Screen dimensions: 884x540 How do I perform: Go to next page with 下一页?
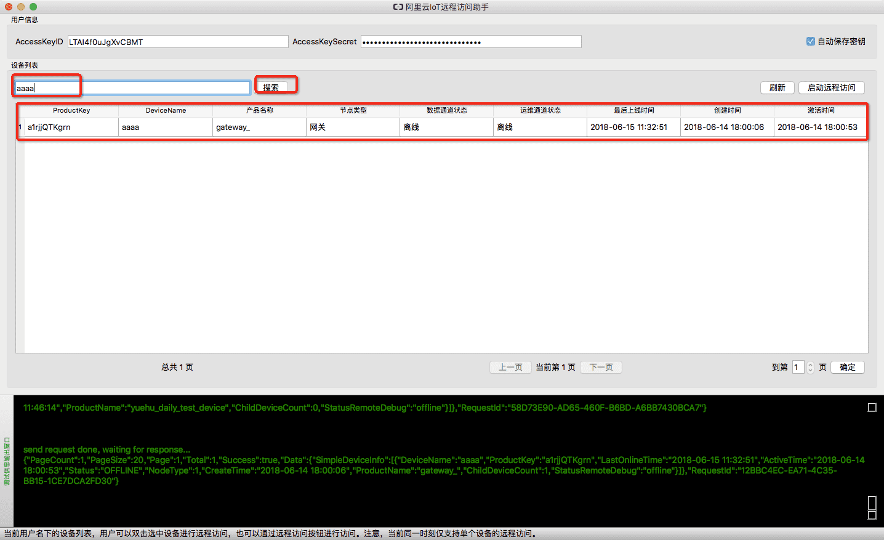point(601,368)
